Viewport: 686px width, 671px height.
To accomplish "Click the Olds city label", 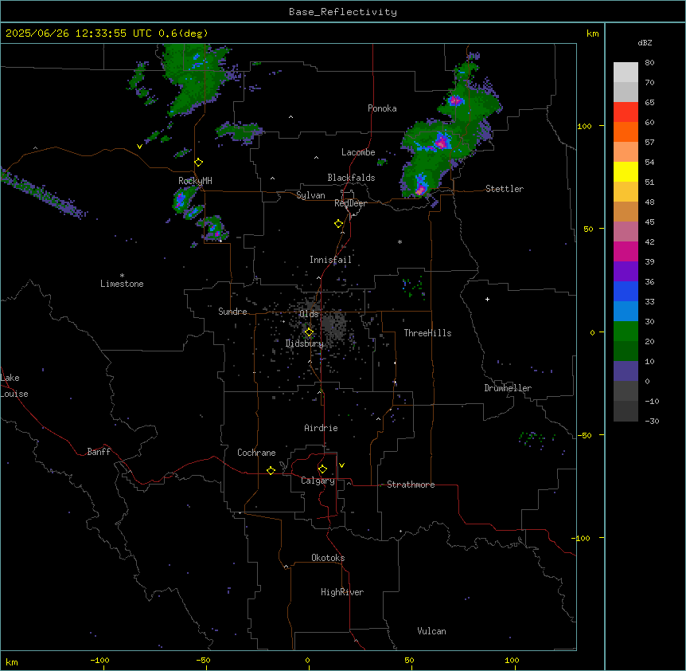I will click(x=309, y=314).
